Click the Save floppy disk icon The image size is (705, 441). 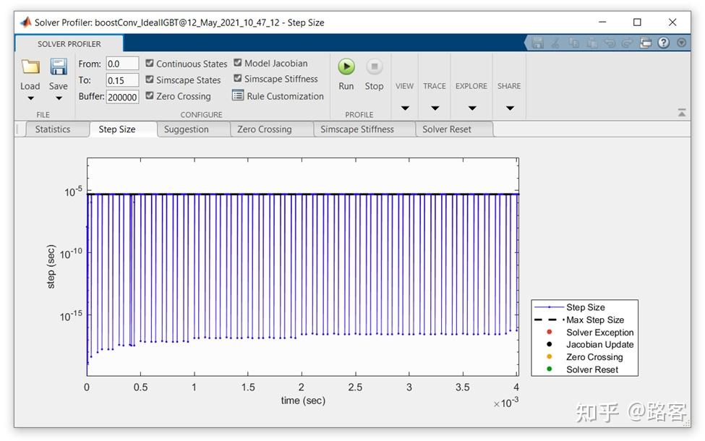58,68
